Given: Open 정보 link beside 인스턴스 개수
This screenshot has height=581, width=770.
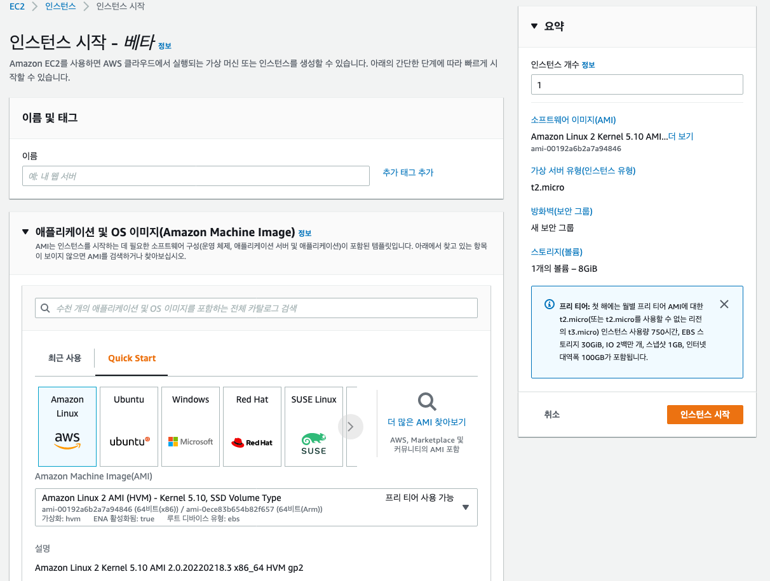Looking at the screenshot, I should (x=588, y=65).
